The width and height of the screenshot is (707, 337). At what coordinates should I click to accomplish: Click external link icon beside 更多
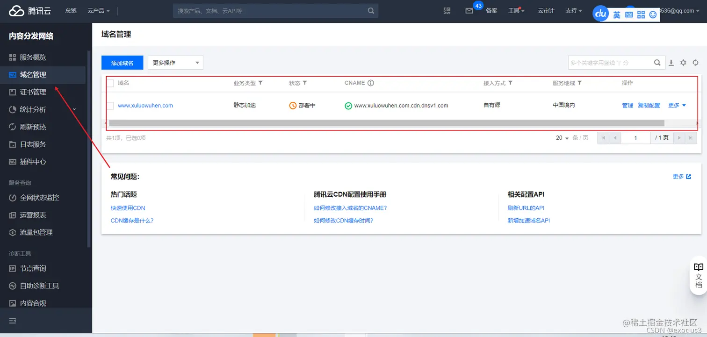[688, 177]
